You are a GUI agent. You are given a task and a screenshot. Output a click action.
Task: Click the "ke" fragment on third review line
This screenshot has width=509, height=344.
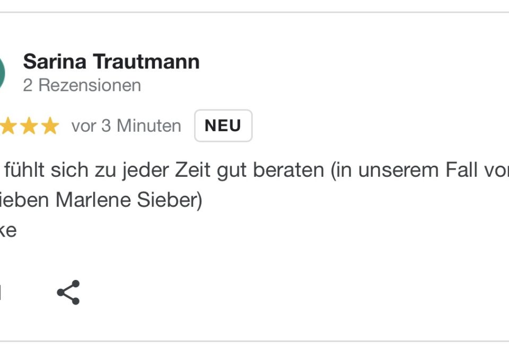pyautogui.click(x=8, y=231)
